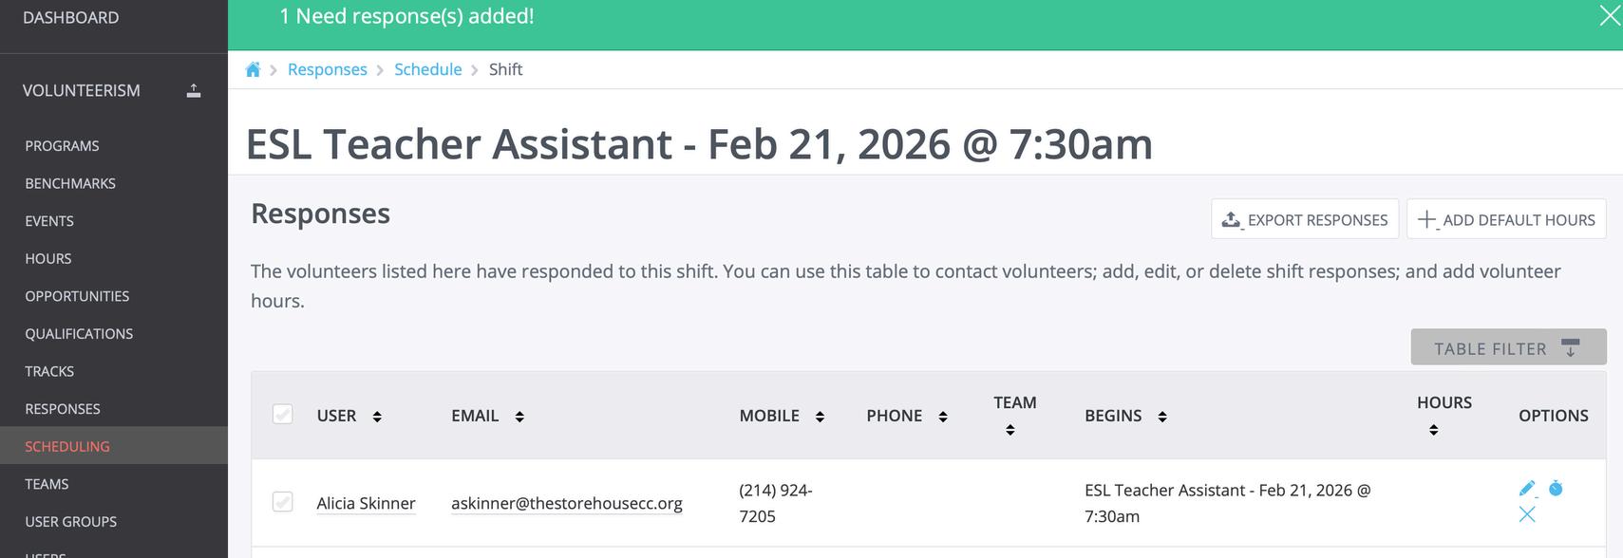Dismiss the green notification banner

tap(1609, 16)
